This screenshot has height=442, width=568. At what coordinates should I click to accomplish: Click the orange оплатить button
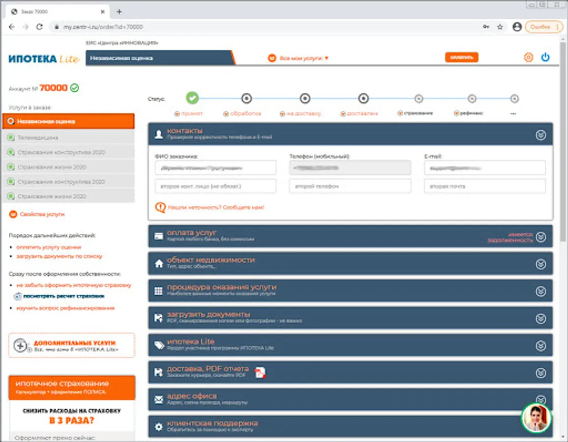[x=461, y=57]
